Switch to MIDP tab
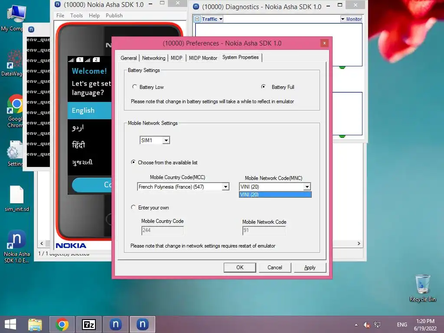 [176, 58]
